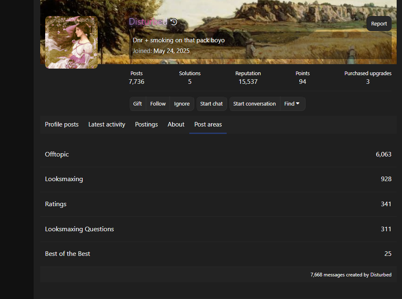The height and width of the screenshot is (299, 402).
Task: Click the username Disturbed heading
Action: [148, 21]
